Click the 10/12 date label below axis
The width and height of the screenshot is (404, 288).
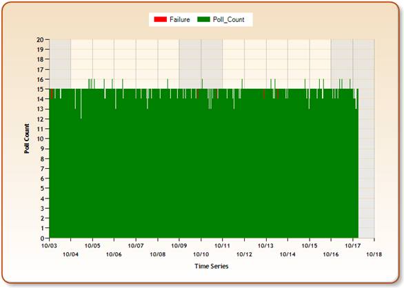244,254
